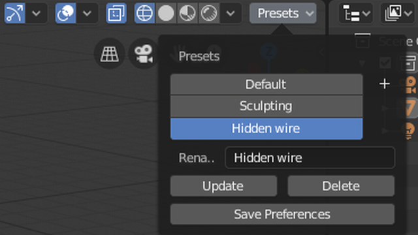Toggle perspective/orthographic grid view icon

point(110,54)
